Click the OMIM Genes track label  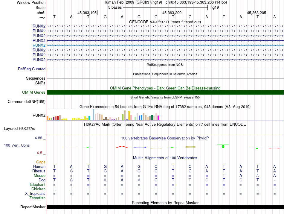click(34, 92)
